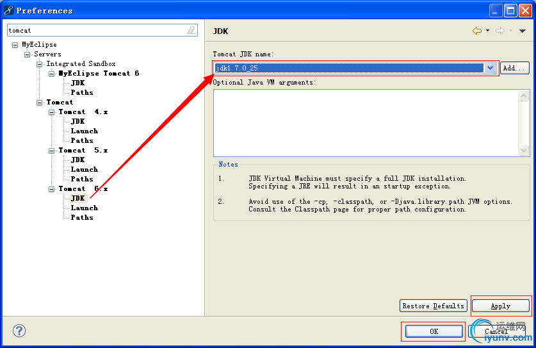
Task: Select Paths under Tomcat 4.x
Action: pos(82,140)
